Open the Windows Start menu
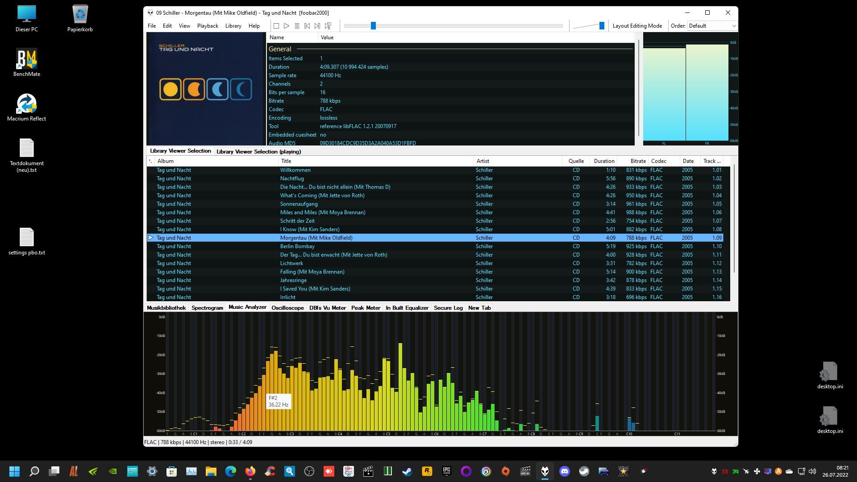 pos(14,471)
